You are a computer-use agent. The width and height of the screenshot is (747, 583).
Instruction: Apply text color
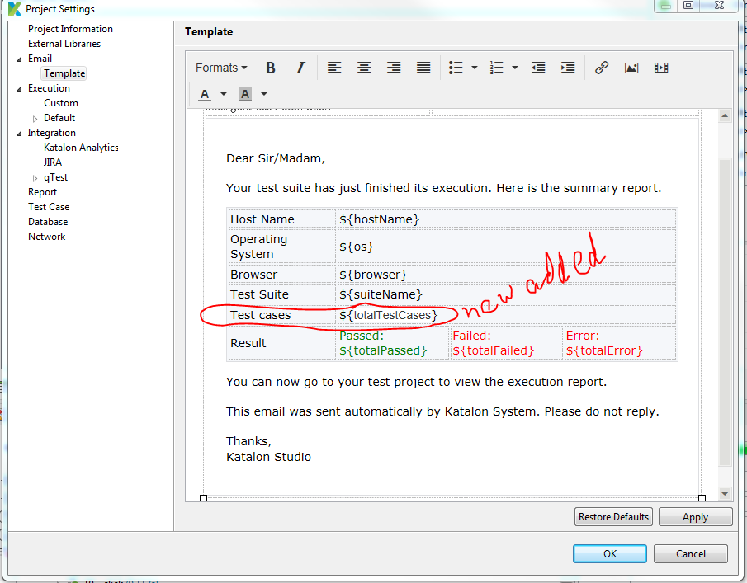pyautogui.click(x=205, y=94)
